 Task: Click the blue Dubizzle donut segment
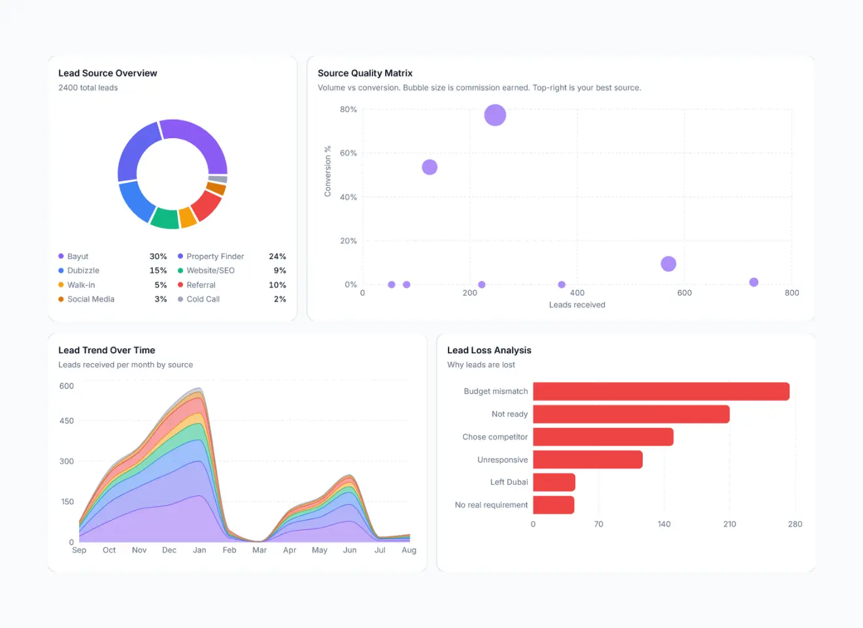click(135, 201)
